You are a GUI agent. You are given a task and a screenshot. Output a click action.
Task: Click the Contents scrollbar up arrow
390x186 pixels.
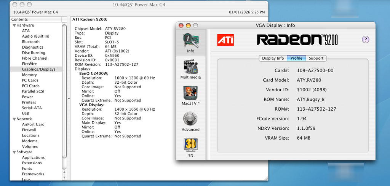tap(64, 172)
